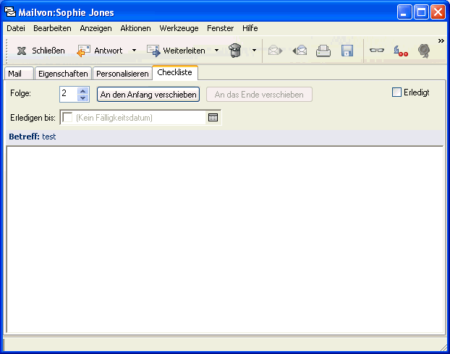Click the Kein Fälligkeitsdatum date field

(x=140, y=117)
